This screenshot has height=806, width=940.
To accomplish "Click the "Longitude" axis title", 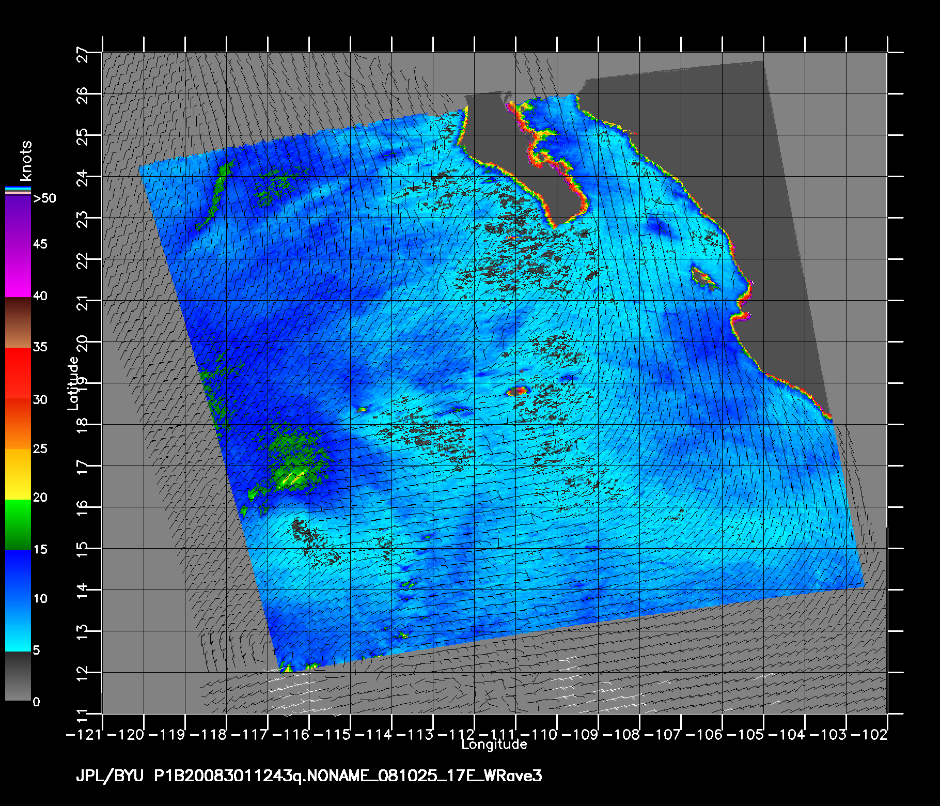I will 494,745.
